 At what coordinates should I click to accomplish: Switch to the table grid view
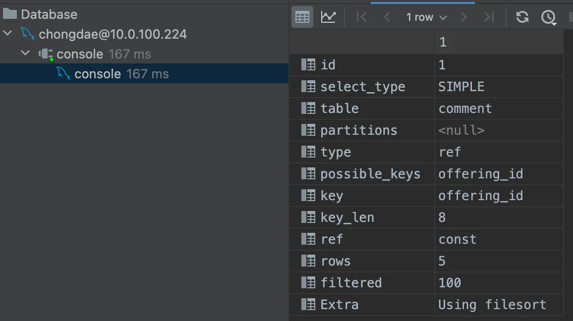tap(302, 17)
